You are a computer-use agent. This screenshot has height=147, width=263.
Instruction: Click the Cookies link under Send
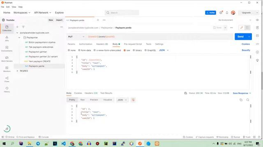tap(246, 44)
